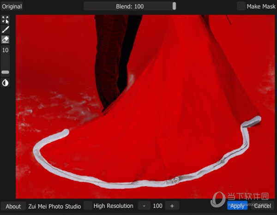Cancel the editing dialog
The width and height of the screenshot is (277, 215).
(263, 206)
